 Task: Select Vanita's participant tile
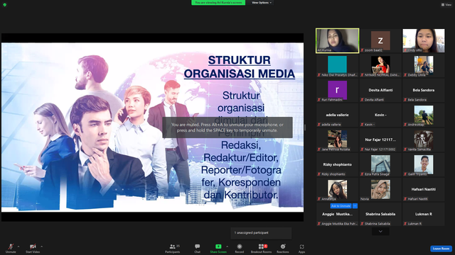[x=424, y=140]
